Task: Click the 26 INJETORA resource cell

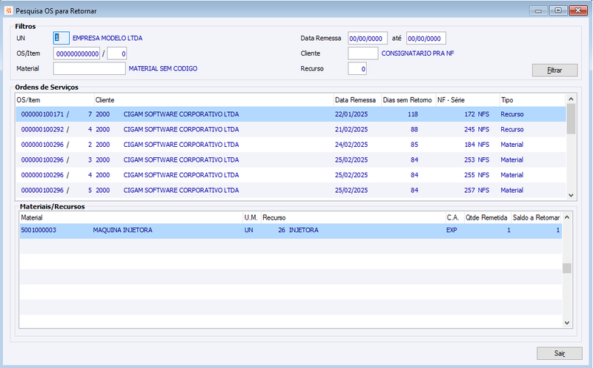Action: [x=298, y=230]
